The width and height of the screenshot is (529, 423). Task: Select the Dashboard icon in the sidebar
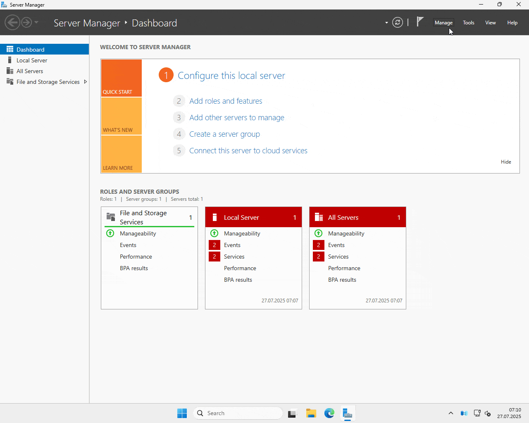[10, 49]
